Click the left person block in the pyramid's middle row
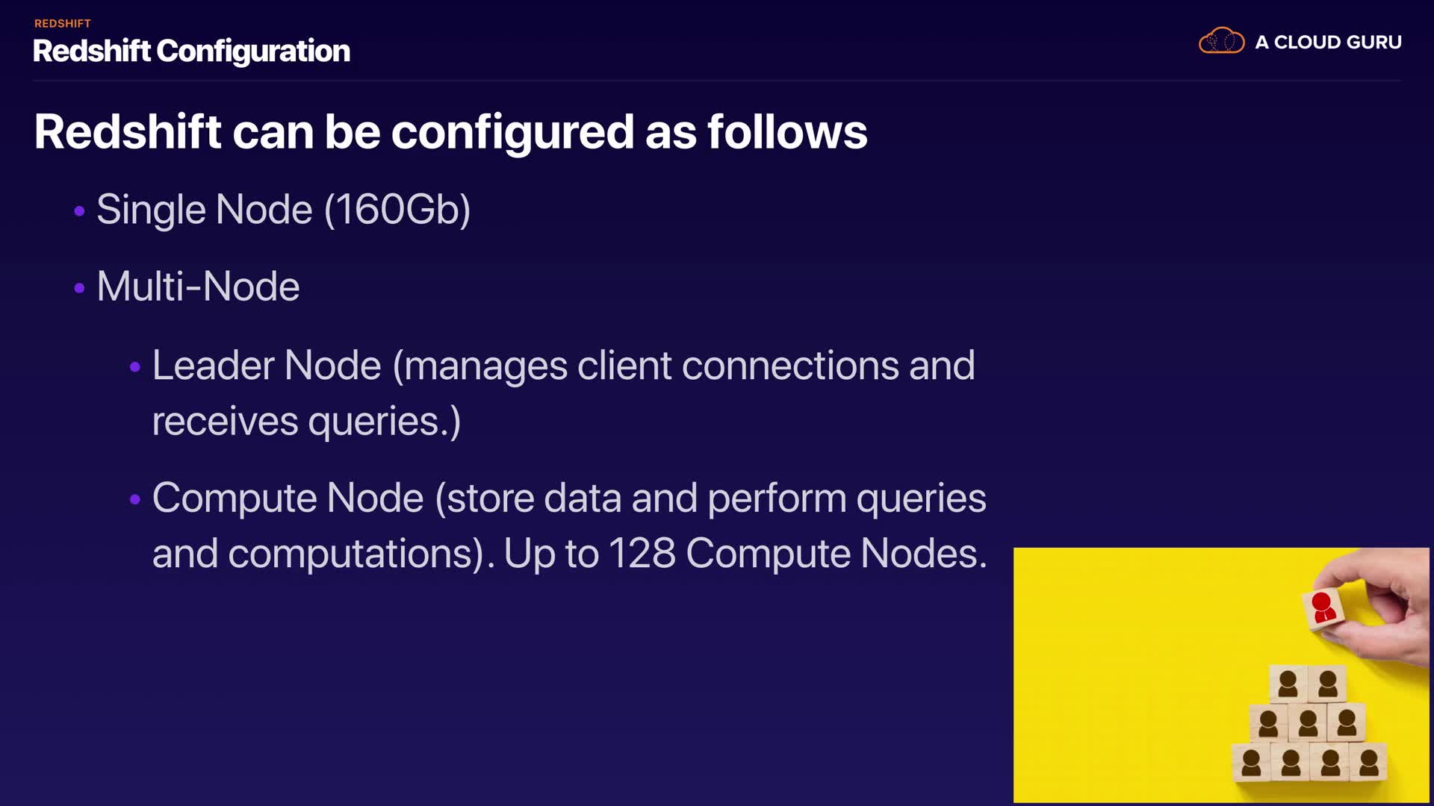The height and width of the screenshot is (806, 1434). click(x=1268, y=722)
